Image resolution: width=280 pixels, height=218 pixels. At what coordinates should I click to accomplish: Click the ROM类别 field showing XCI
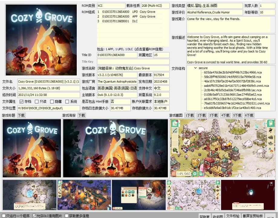[x=111, y=6]
